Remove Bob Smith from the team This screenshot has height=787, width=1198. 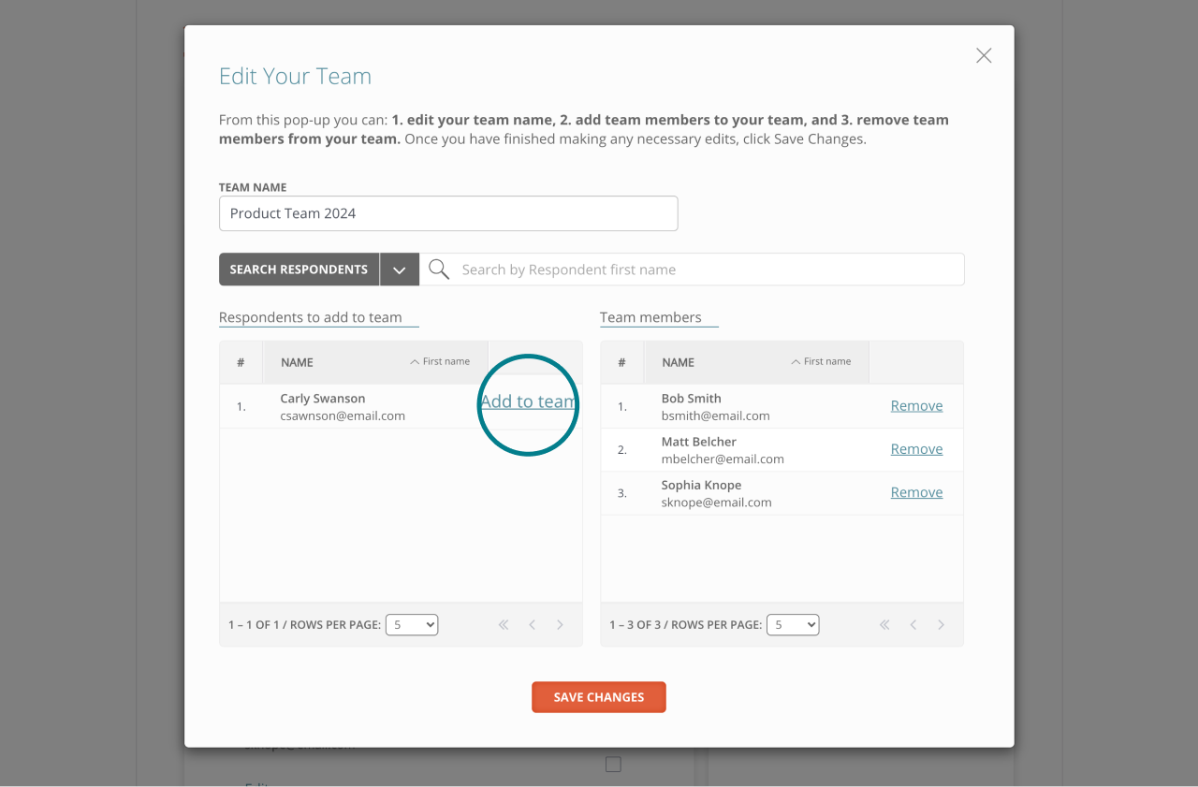coord(916,406)
